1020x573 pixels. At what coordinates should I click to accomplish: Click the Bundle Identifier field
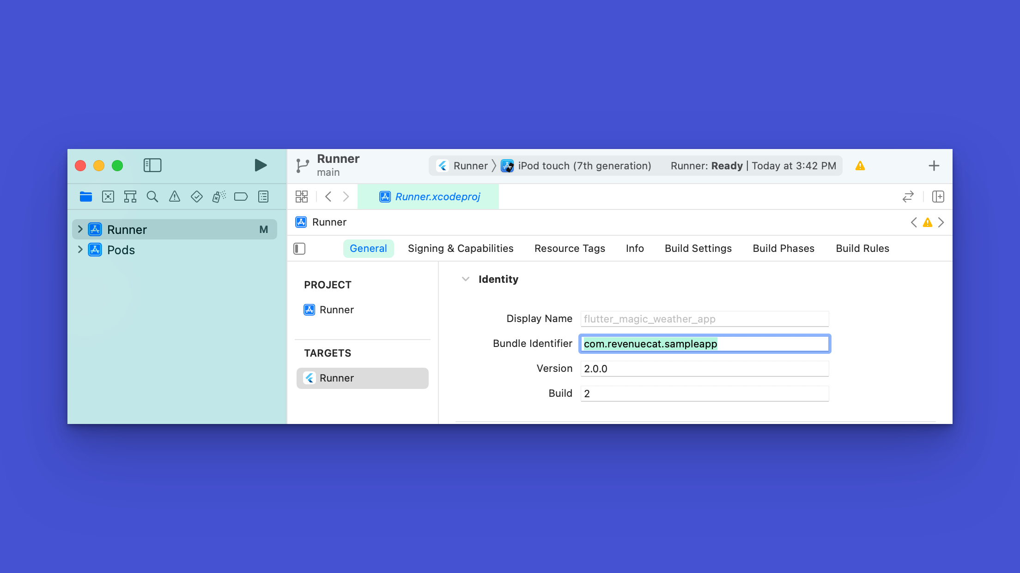(x=704, y=344)
